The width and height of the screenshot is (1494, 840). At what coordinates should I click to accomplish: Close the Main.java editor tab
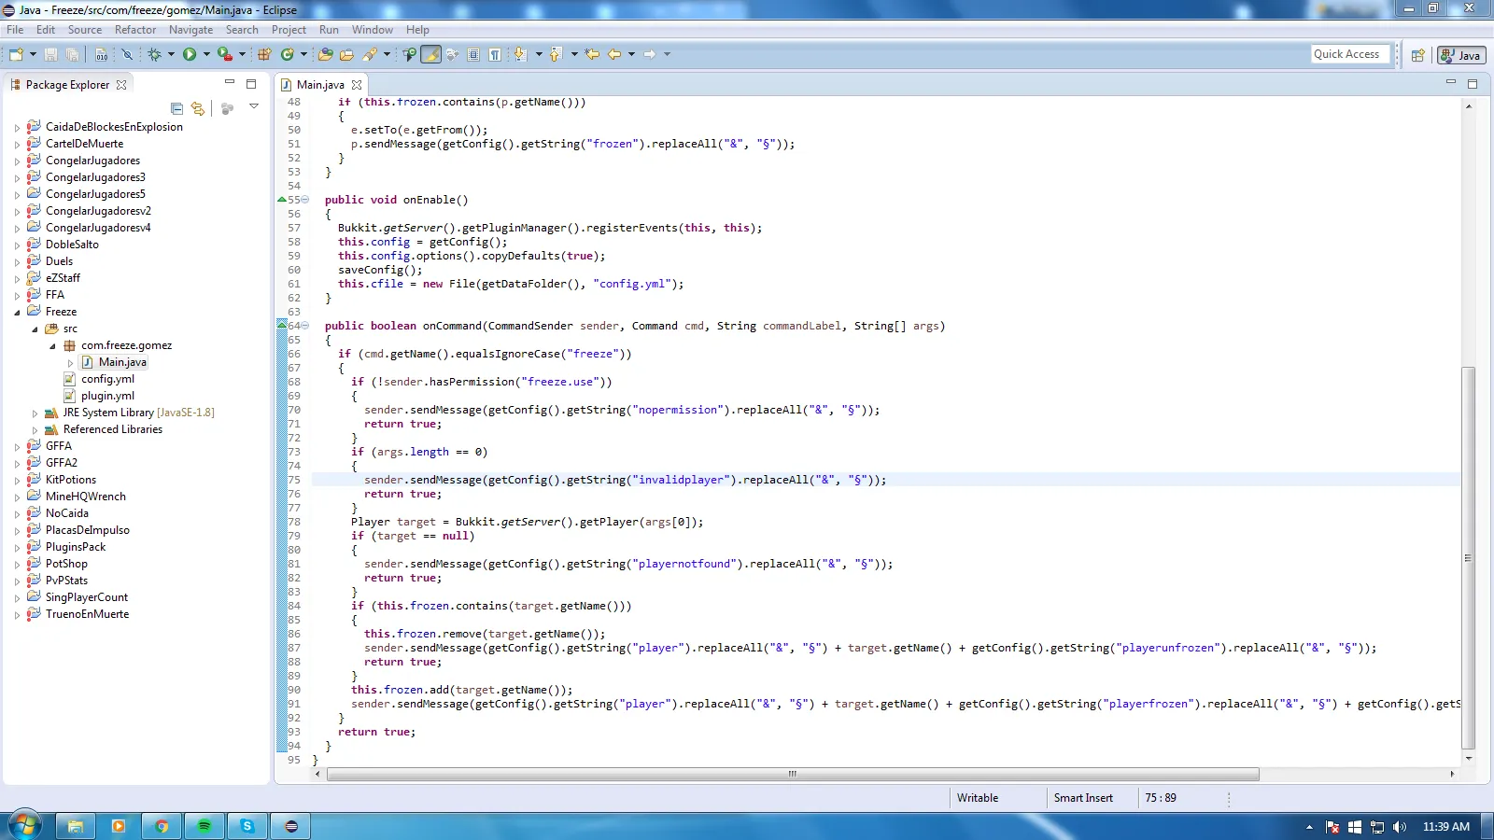click(357, 85)
